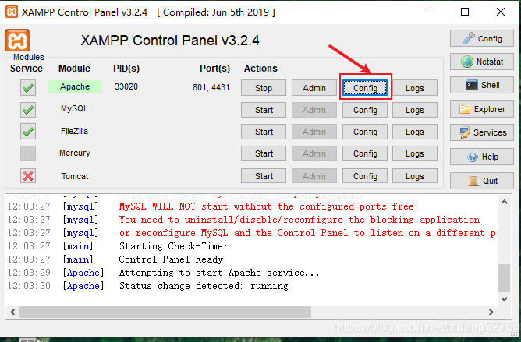
Task: Quit the XAMPP Control Panel
Action: (482, 181)
